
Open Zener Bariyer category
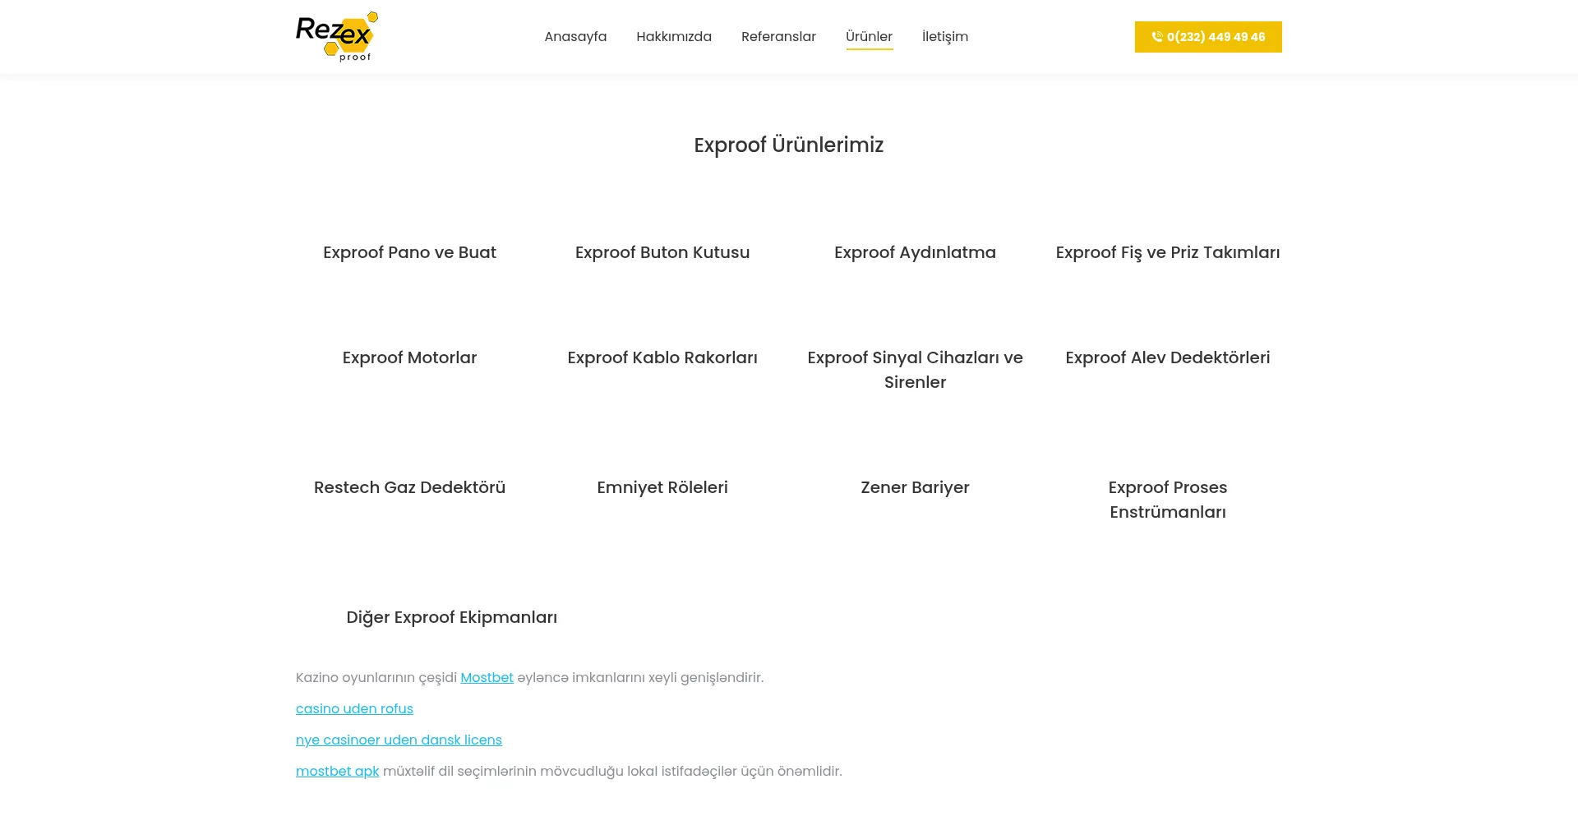(x=915, y=487)
